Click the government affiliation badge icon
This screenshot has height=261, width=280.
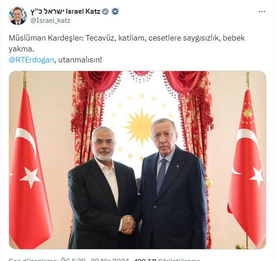click(x=115, y=11)
